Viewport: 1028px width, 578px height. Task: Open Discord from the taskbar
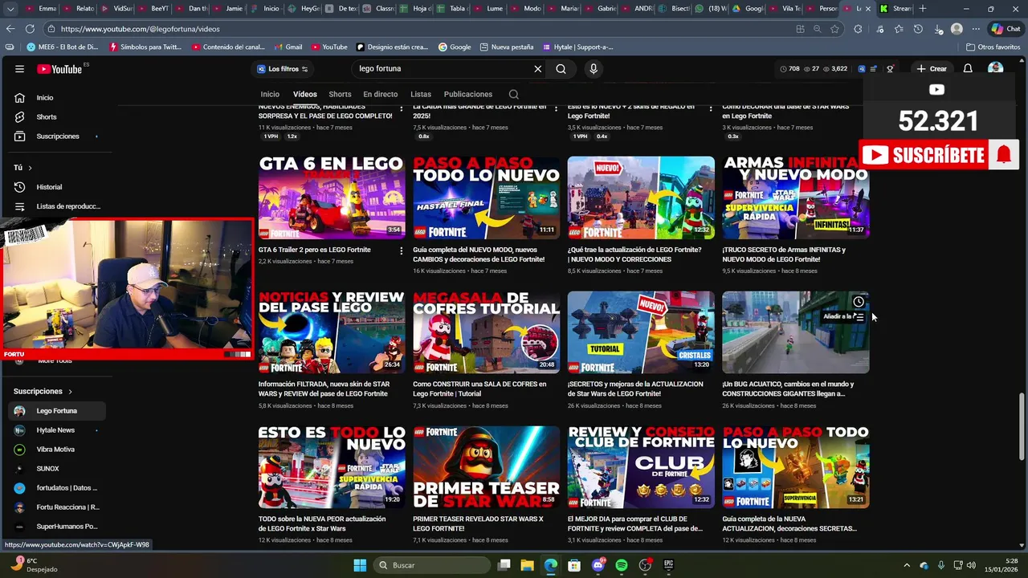pyautogui.click(x=598, y=565)
